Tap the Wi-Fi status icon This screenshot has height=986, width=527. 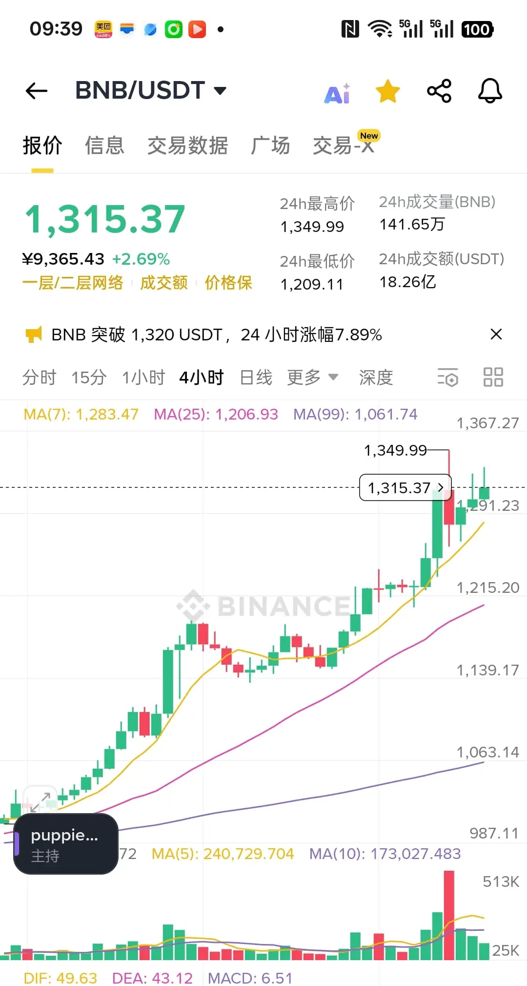(380, 29)
